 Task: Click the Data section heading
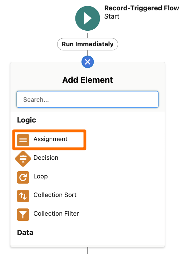25,233
